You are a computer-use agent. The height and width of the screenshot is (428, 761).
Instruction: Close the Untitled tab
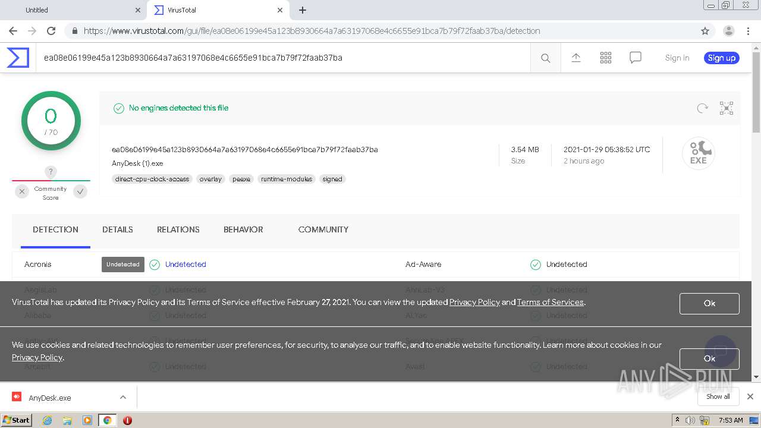pos(138,10)
